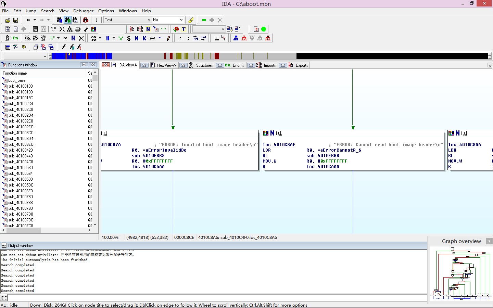Click the Save floppy disk icon
This screenshot has width=493, height=308.
coord(15,20)
